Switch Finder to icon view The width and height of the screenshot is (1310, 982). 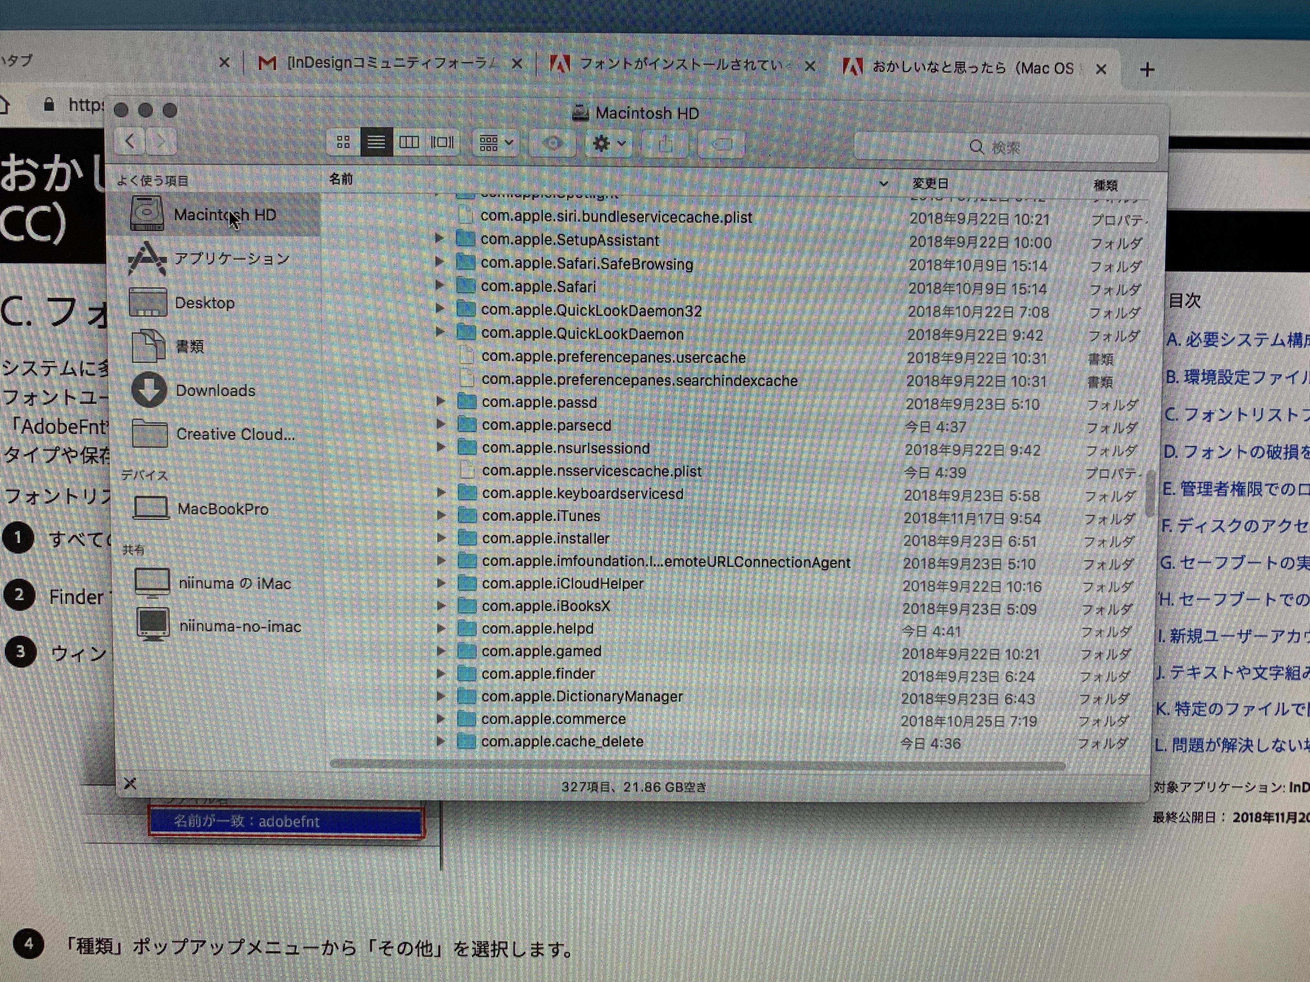[343, 142]
